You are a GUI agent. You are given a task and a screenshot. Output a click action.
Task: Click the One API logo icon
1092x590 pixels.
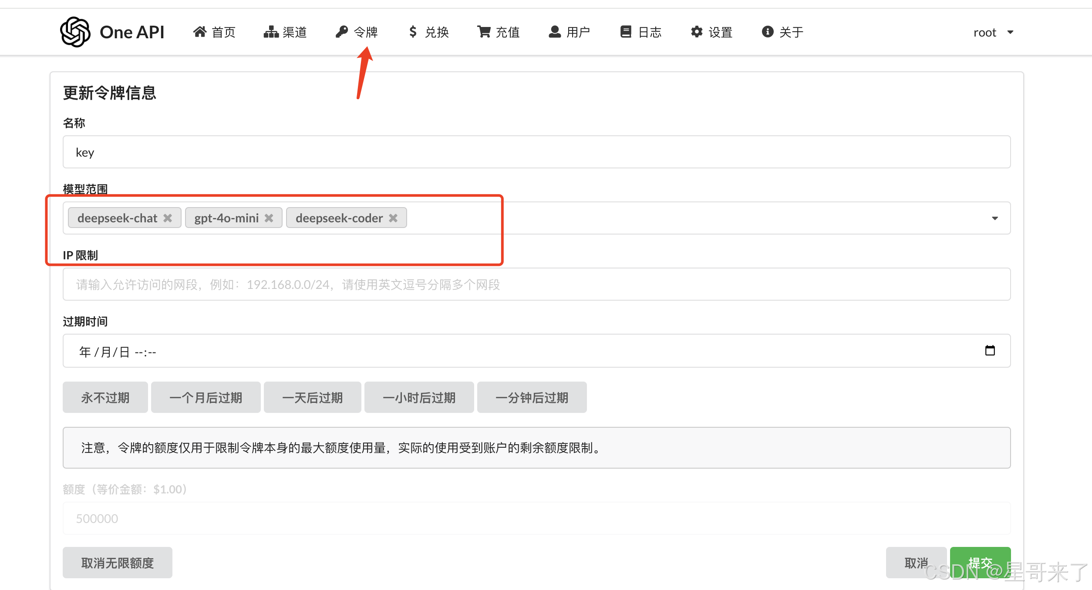click(75, 32)
